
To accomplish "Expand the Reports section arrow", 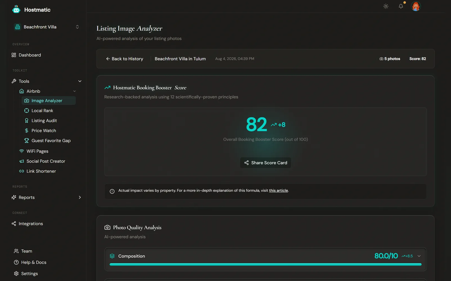I will (80, 198).
